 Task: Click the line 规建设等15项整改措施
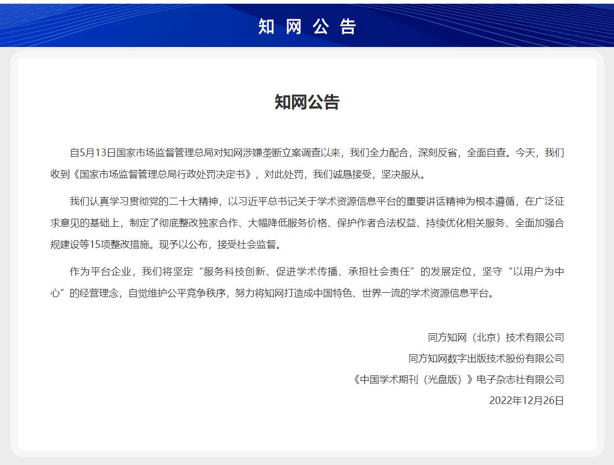pos(166,245)
